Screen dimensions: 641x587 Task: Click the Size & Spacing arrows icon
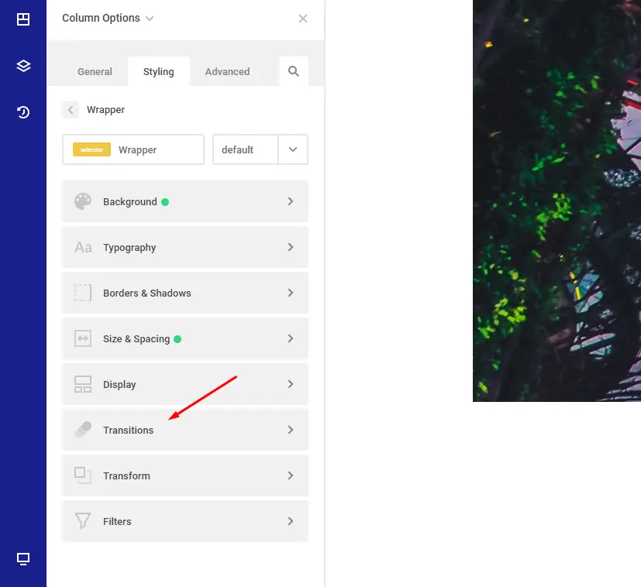coord(83,338)
